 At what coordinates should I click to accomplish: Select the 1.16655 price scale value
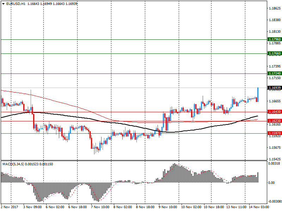tap(275, 101)
